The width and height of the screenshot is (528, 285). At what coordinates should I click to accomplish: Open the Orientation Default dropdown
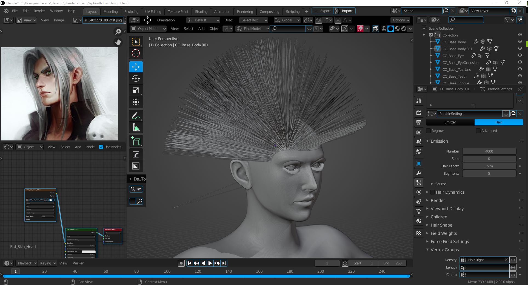pos(203,20)
